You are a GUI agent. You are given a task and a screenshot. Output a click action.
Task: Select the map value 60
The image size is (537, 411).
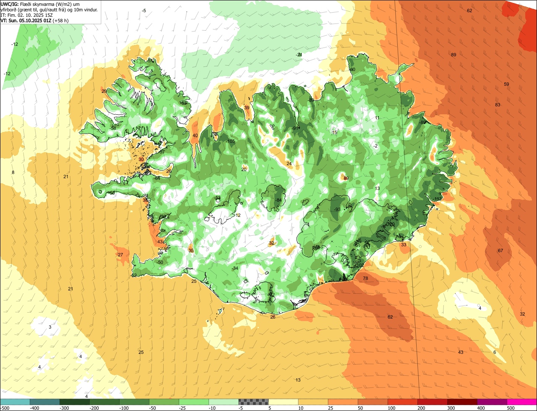pos(352,69)
